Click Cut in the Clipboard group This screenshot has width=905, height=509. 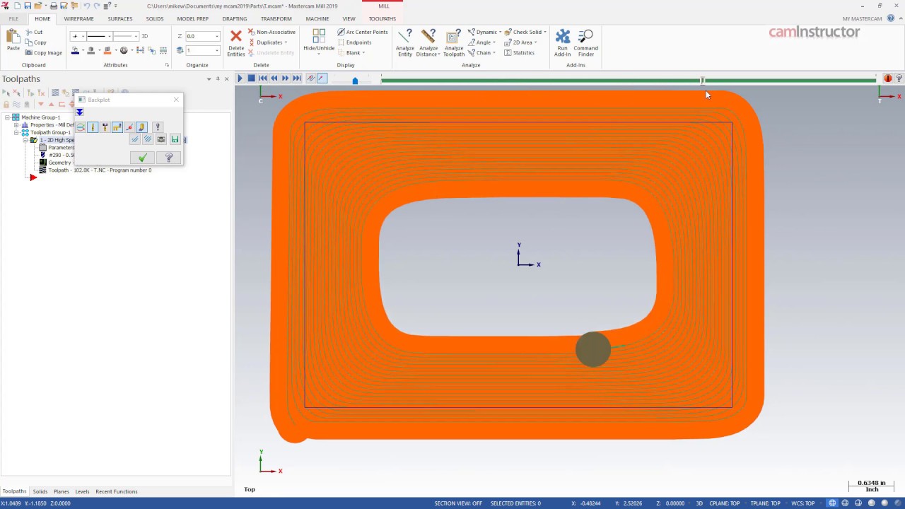pos(34,32)
